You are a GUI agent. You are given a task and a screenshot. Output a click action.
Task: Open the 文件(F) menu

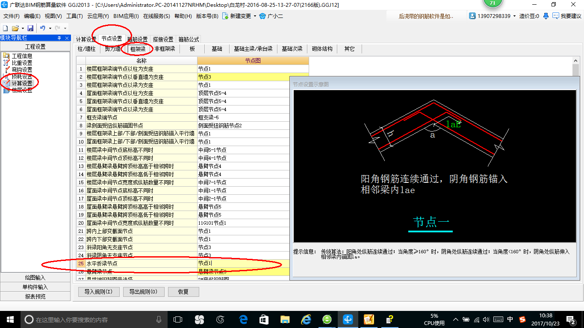coord(12,16)
